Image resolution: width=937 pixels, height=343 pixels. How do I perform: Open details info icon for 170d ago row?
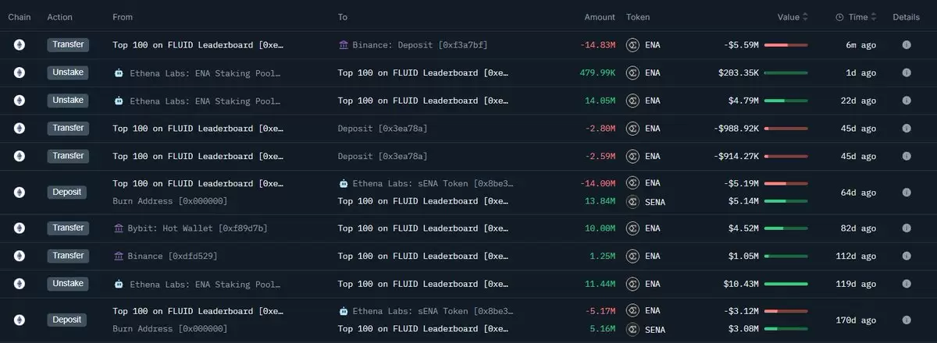point(907,320)
